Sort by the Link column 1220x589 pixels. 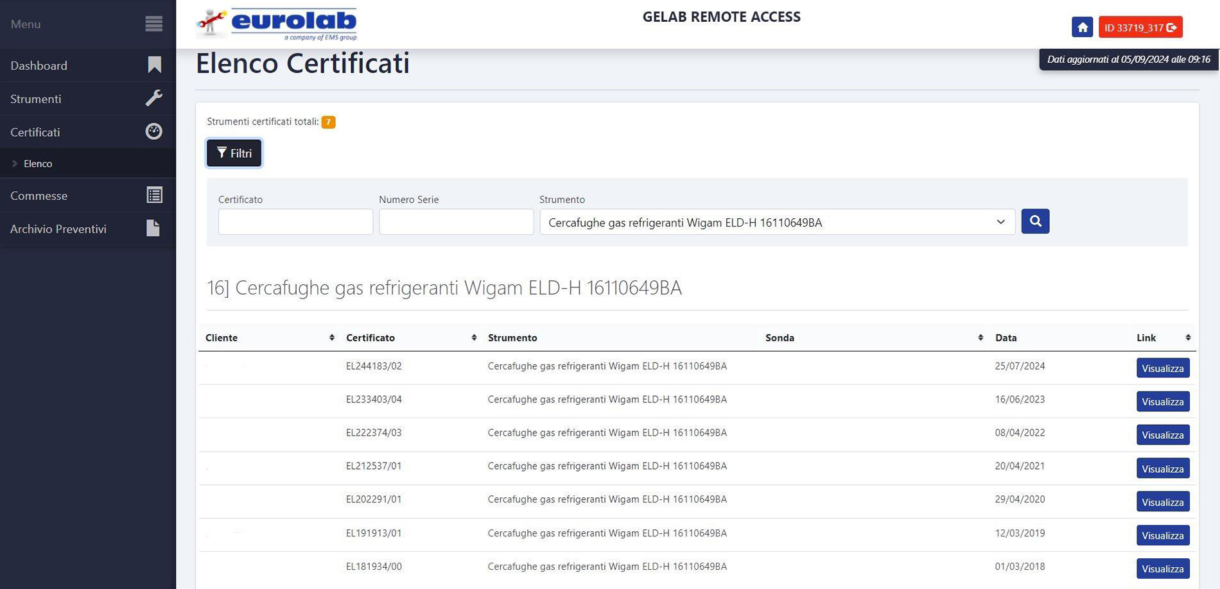pyautogui.click(x=1163, y=337)
